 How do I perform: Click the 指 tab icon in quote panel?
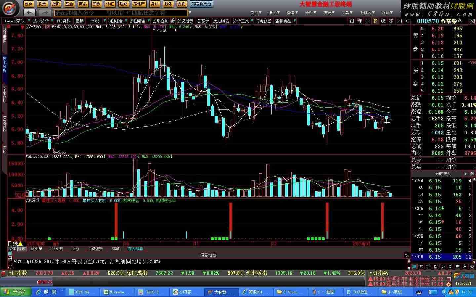click(436, 266)
